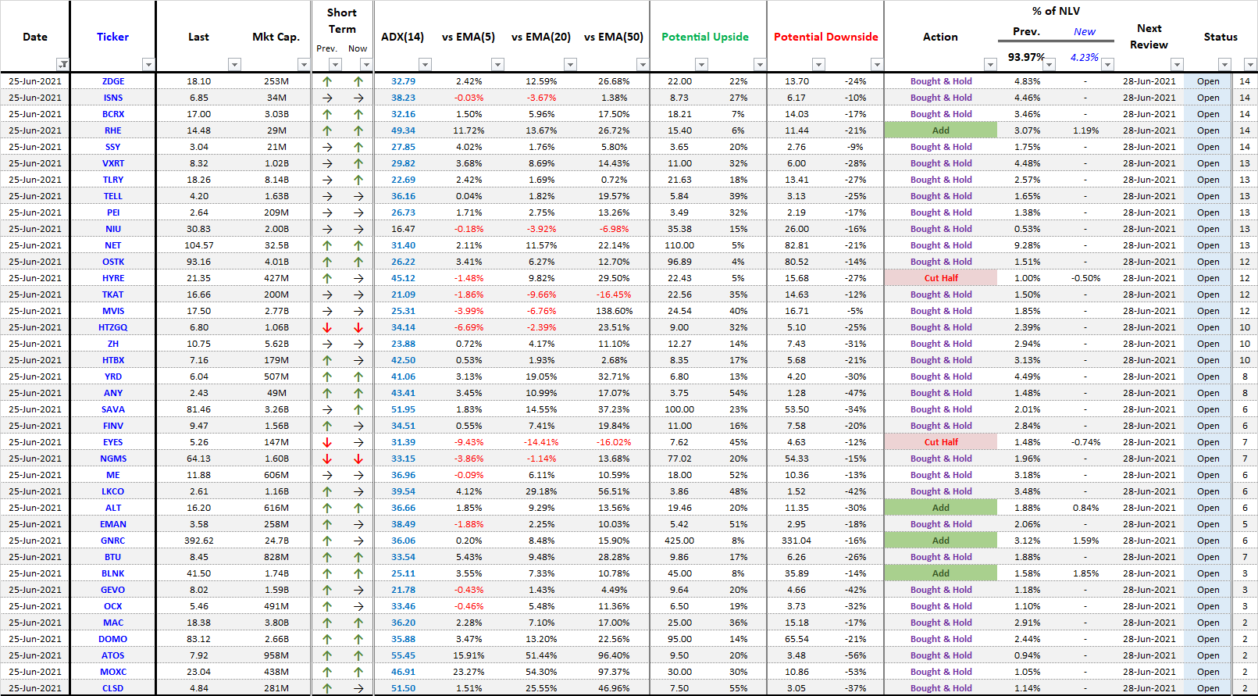Select the ZDGE ticker cell
Viewport: 1258px width, 696px height.
(113, 81)
